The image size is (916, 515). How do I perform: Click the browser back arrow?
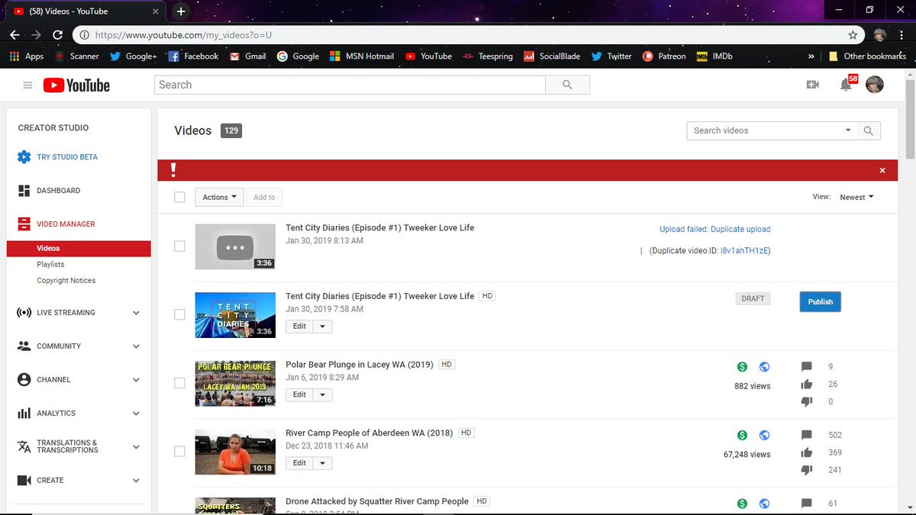tap(15, 35)
